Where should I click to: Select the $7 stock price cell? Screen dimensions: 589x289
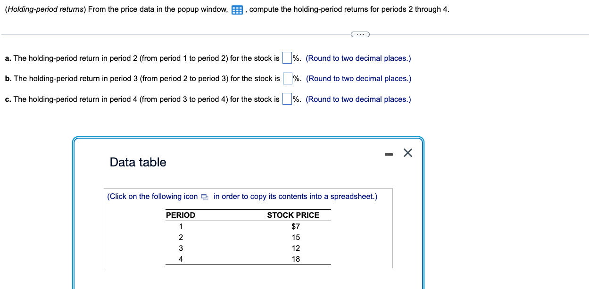pos(296,226)
